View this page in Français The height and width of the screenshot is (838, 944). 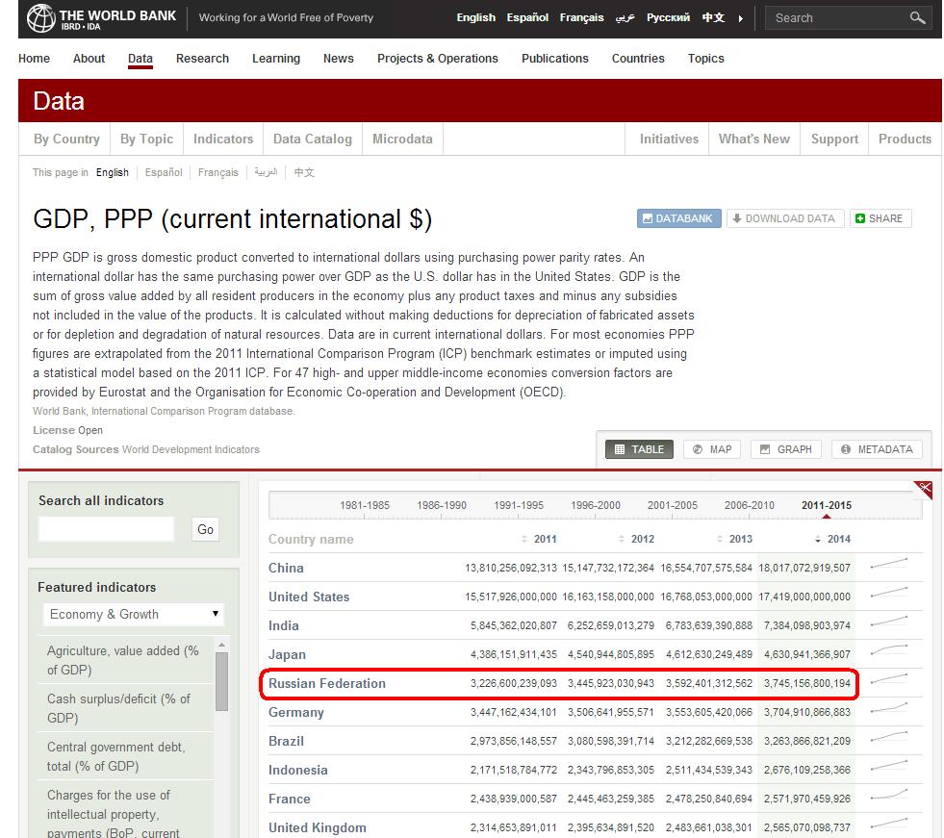click(217, 172)
